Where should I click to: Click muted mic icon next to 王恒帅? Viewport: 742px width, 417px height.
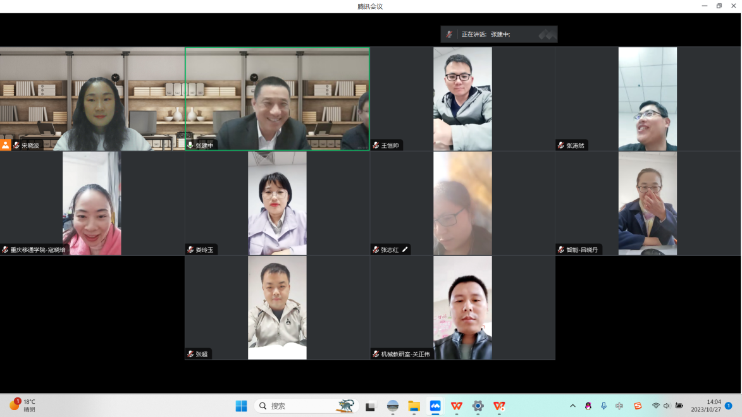(x=376, y=145)
